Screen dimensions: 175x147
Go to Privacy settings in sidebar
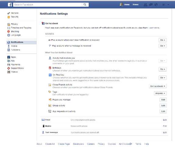[14, 24]
